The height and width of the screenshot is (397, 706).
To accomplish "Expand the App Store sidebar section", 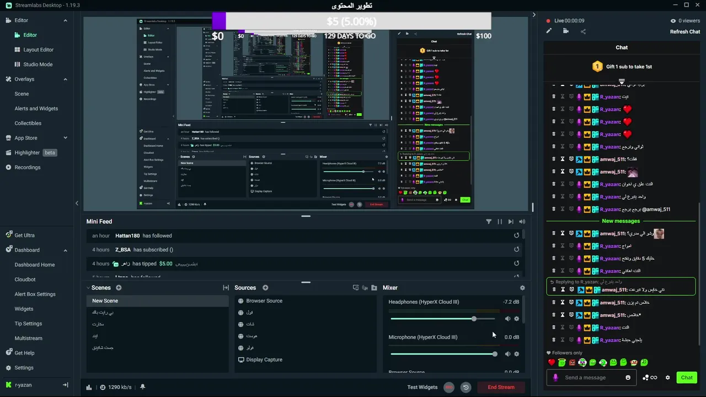I will point(65,138).
